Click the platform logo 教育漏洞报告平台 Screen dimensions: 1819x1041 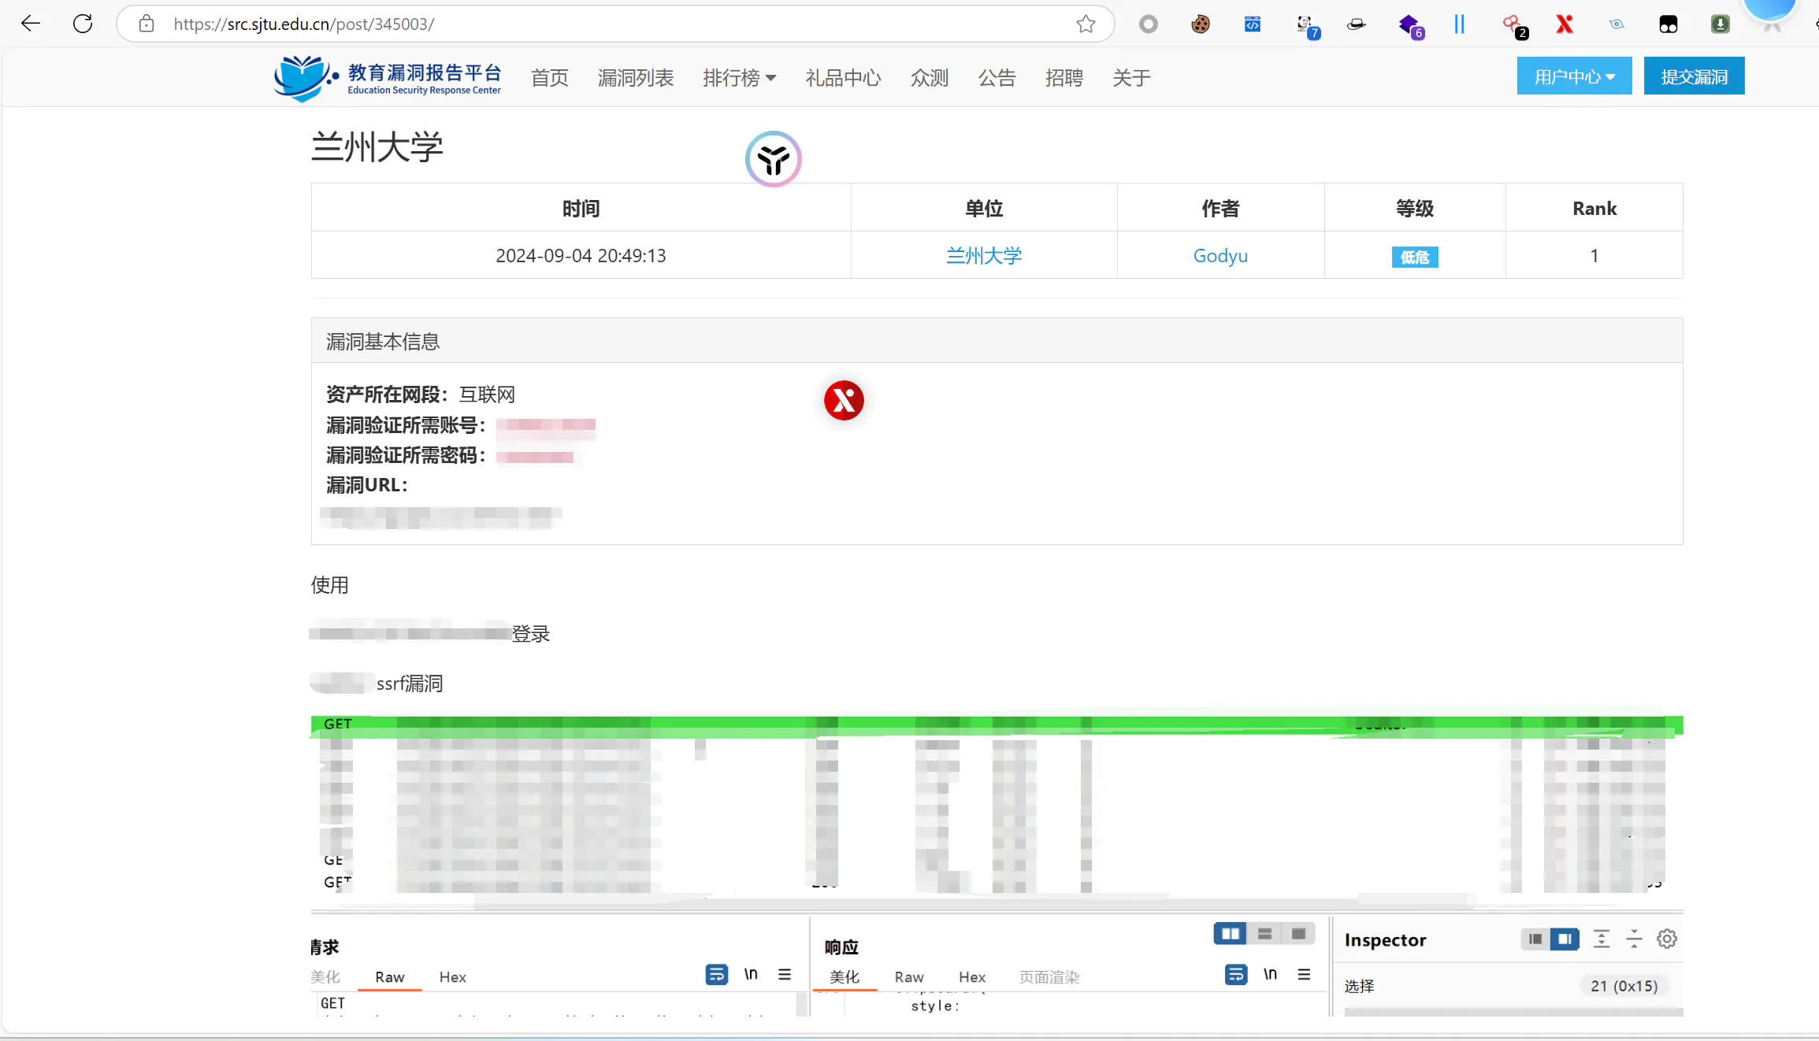pos(388,78)
